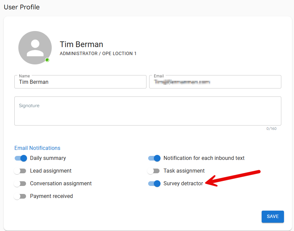Disable the Survey detractor toggle
The width and height of the screenshot is (294, 231).
click(x=154, y=184)
